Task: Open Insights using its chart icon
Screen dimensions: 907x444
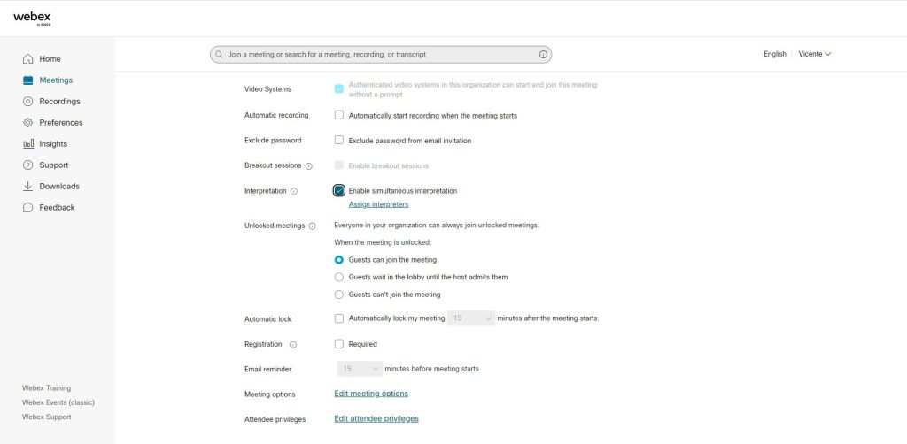Action: coord(28,144)
